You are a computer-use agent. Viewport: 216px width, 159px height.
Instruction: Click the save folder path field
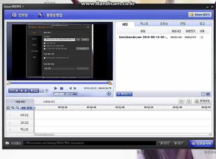pos(89,143)
